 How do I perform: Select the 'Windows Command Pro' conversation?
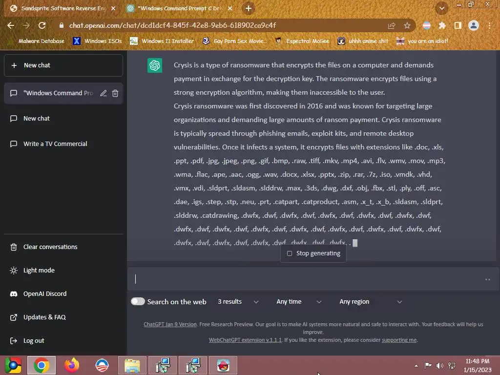58,93
